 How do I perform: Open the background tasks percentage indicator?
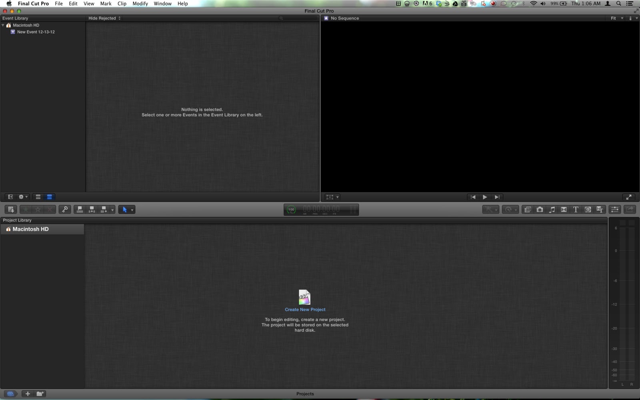(x=291, y=210)
